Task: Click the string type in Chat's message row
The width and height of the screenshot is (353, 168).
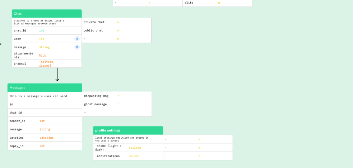Action: coord(45,47)
